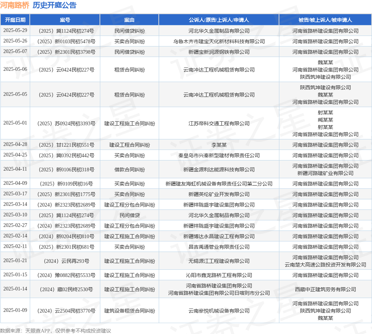Click the cause 民间借贷 in 2025-03-10 row
This screenshot has width=372, height=334.
coord(130,215)
